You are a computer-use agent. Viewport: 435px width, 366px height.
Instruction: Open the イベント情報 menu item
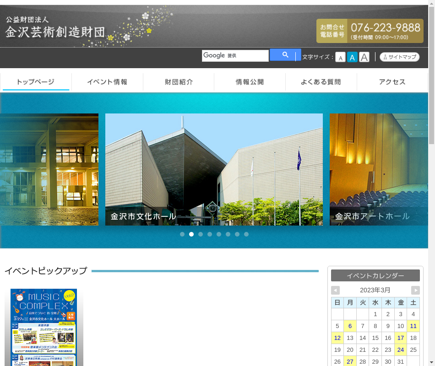[107, 82]
